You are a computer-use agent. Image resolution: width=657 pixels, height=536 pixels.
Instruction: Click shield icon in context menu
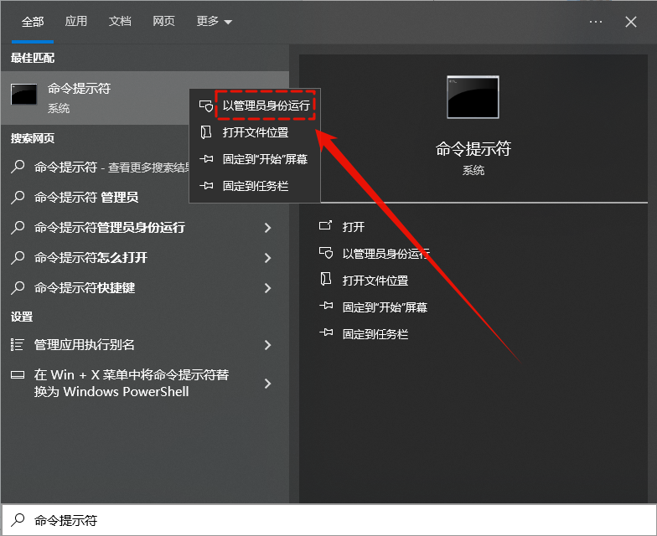pyautogui.click(x=206, y=106)
